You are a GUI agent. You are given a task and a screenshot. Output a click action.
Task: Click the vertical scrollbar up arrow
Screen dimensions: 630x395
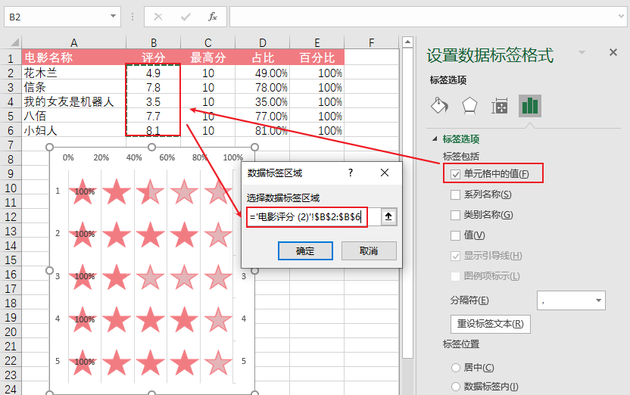pos(407,42)
